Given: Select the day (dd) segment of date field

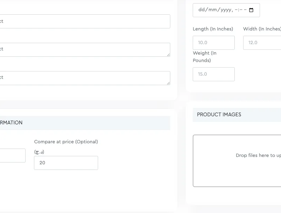Looking at the screenshot, I should [x=202, y=10].
